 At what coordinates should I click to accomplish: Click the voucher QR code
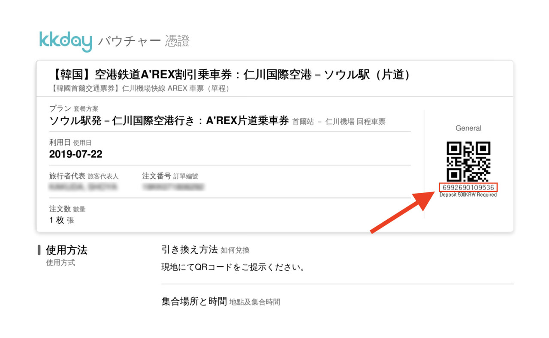click(468, 161)
